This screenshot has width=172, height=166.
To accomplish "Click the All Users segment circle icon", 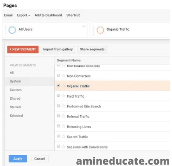I will (12, 30).
